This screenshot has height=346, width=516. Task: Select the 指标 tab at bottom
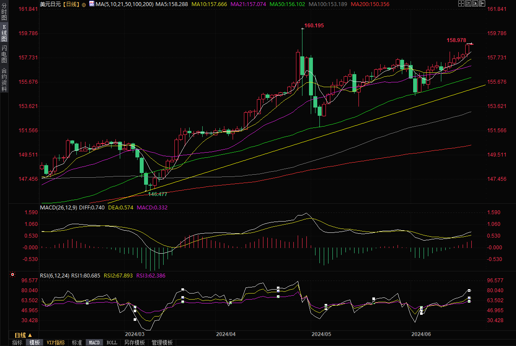[17, 343]
